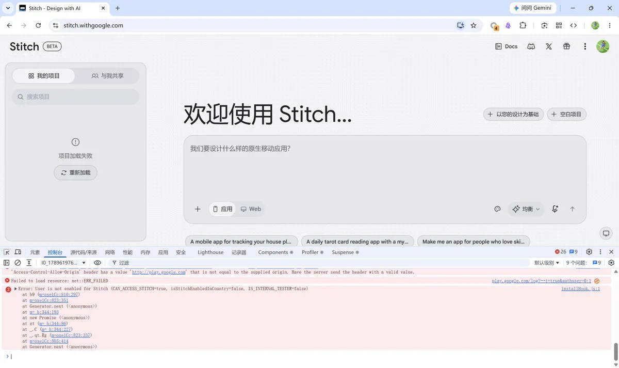Click the 搜索项目 search field

pyautogui.click(x=75, y=97)
